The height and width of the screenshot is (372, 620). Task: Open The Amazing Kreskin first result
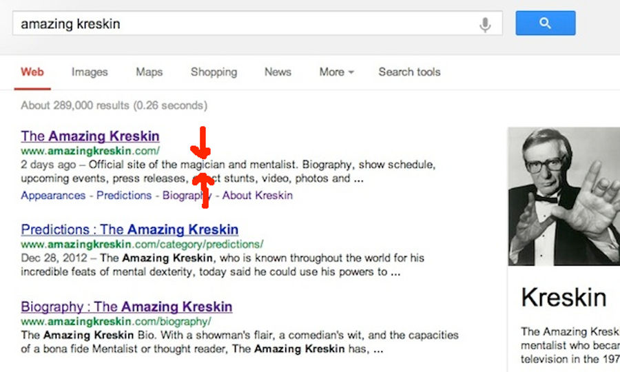(90, 136)
